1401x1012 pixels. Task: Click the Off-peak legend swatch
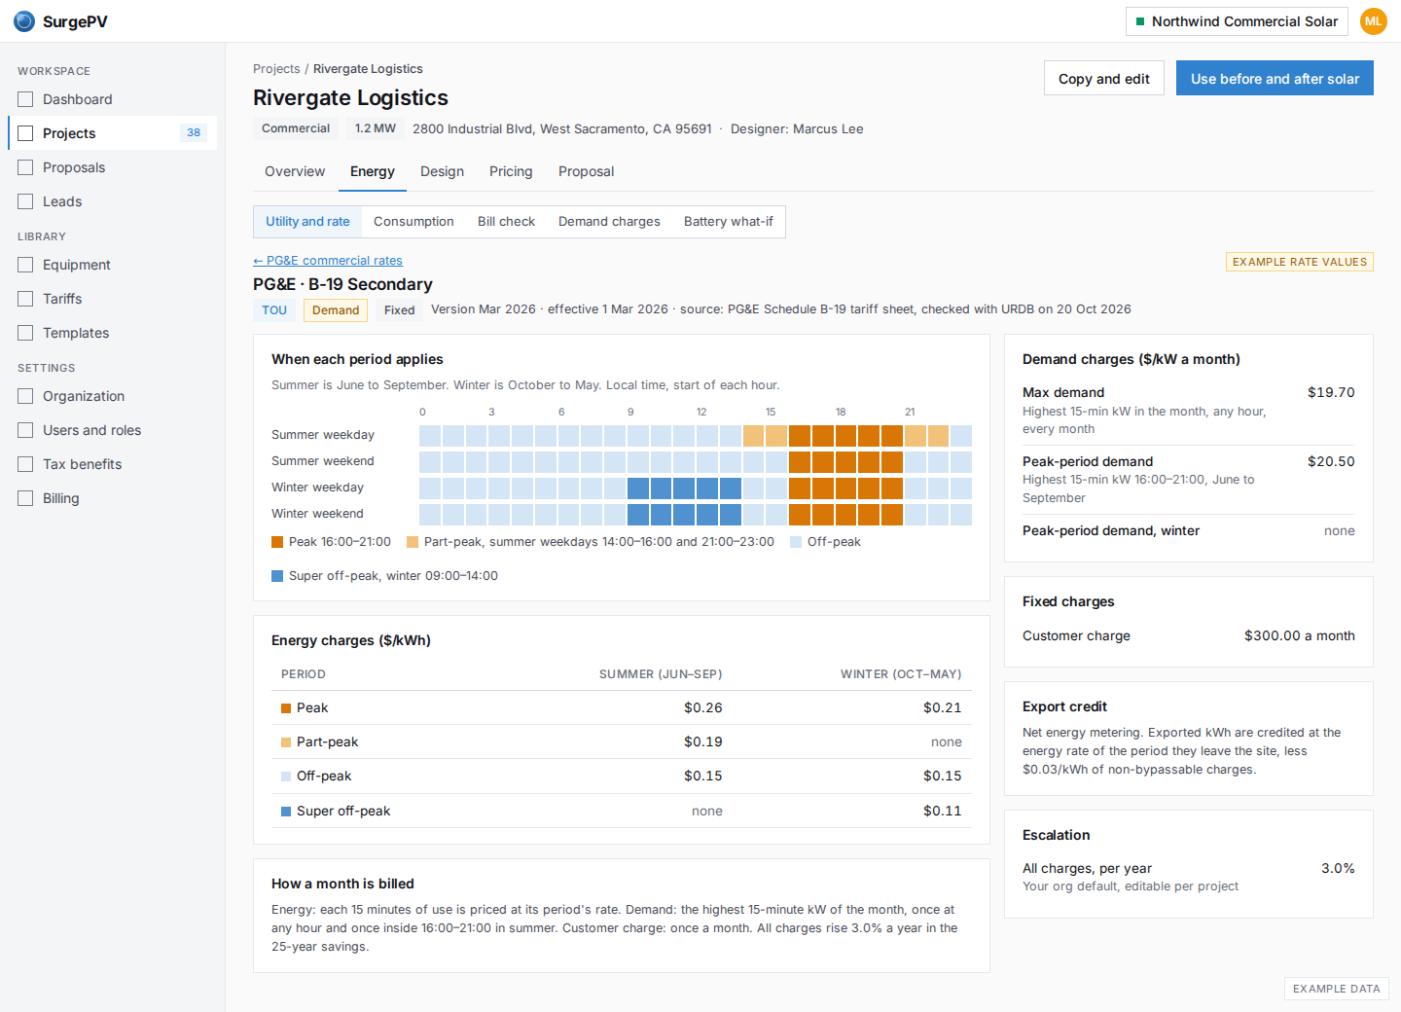coord(796,542)
